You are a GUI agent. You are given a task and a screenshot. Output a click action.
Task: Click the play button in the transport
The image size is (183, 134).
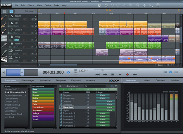[120, 74]
